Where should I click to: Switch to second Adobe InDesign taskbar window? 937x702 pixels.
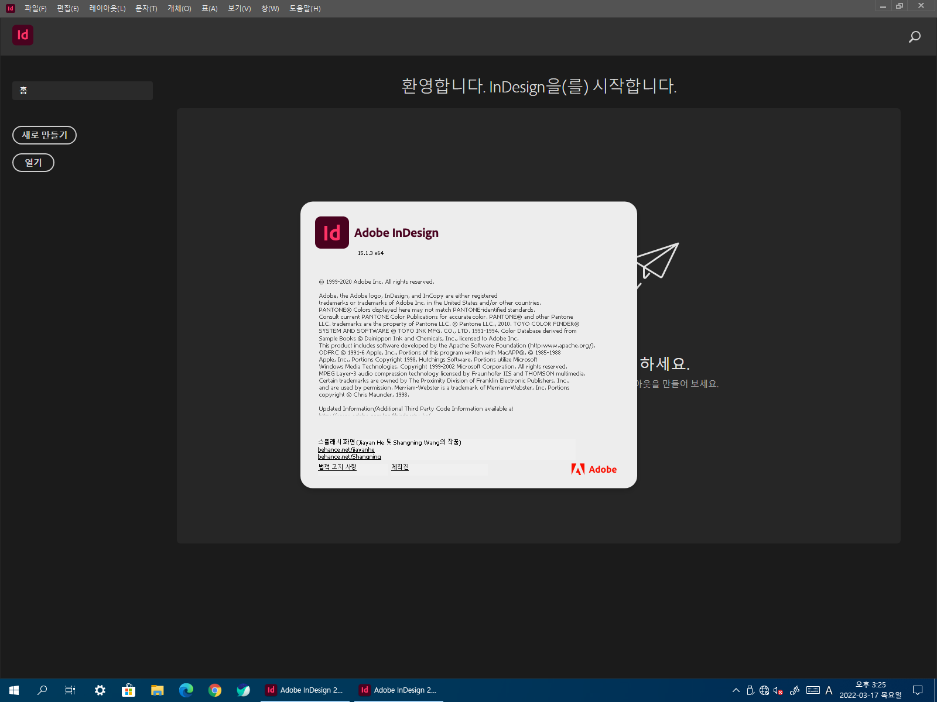pos(399,690)
